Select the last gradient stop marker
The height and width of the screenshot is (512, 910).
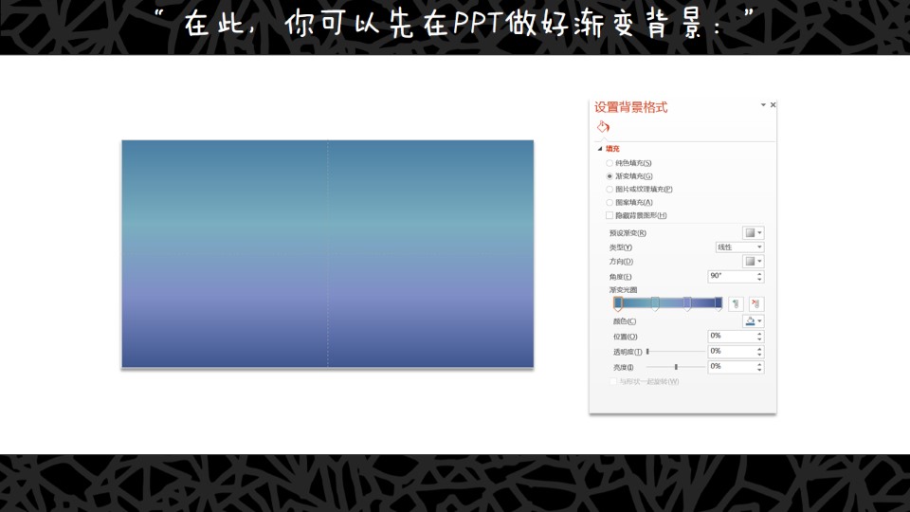point(719,303)
